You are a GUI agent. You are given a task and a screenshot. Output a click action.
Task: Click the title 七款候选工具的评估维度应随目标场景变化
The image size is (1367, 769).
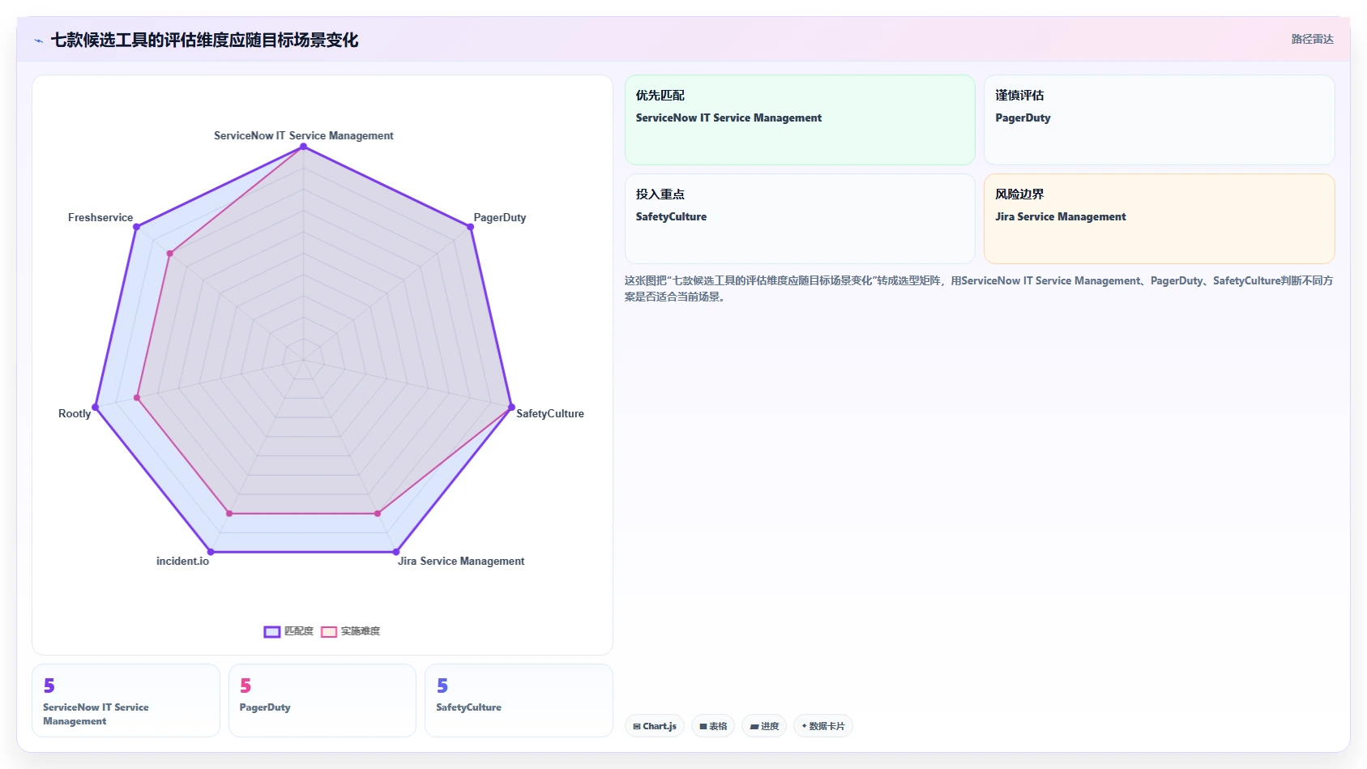click(x=204, y=40)
